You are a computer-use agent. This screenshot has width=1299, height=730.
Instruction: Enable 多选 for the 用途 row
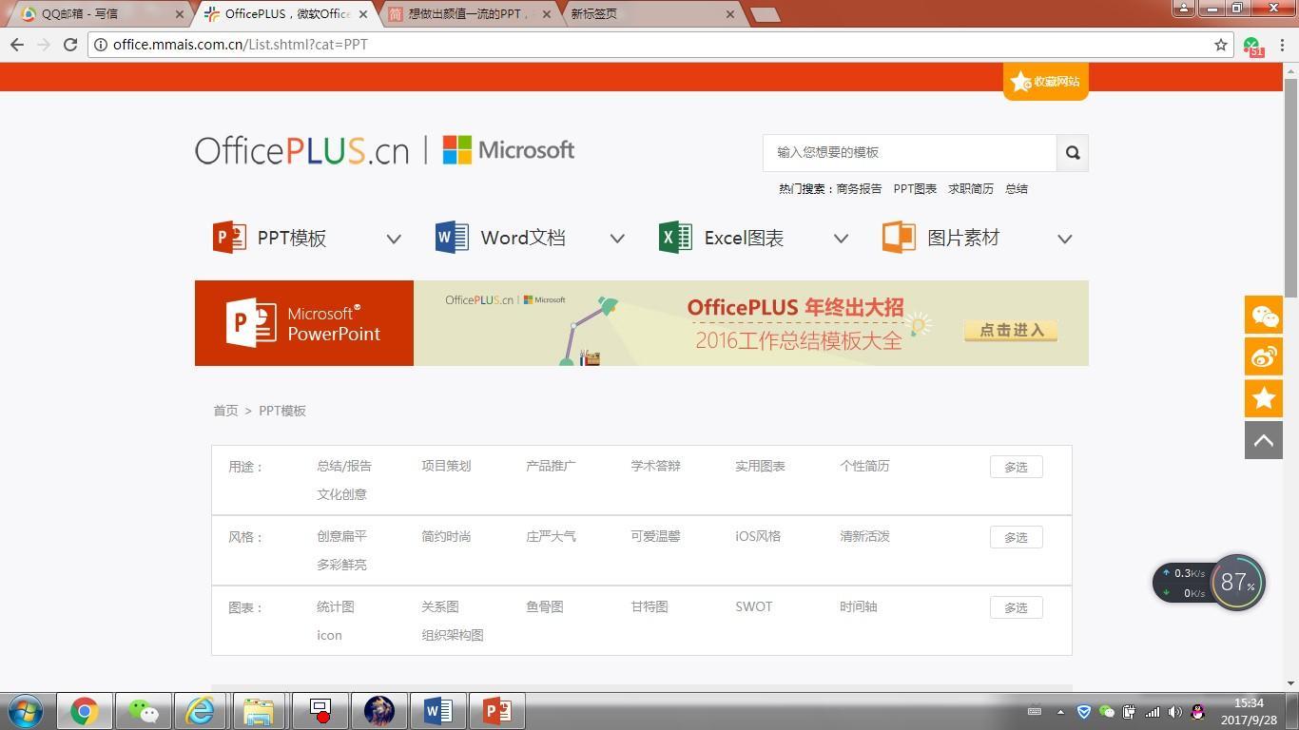click(1016, 467)
